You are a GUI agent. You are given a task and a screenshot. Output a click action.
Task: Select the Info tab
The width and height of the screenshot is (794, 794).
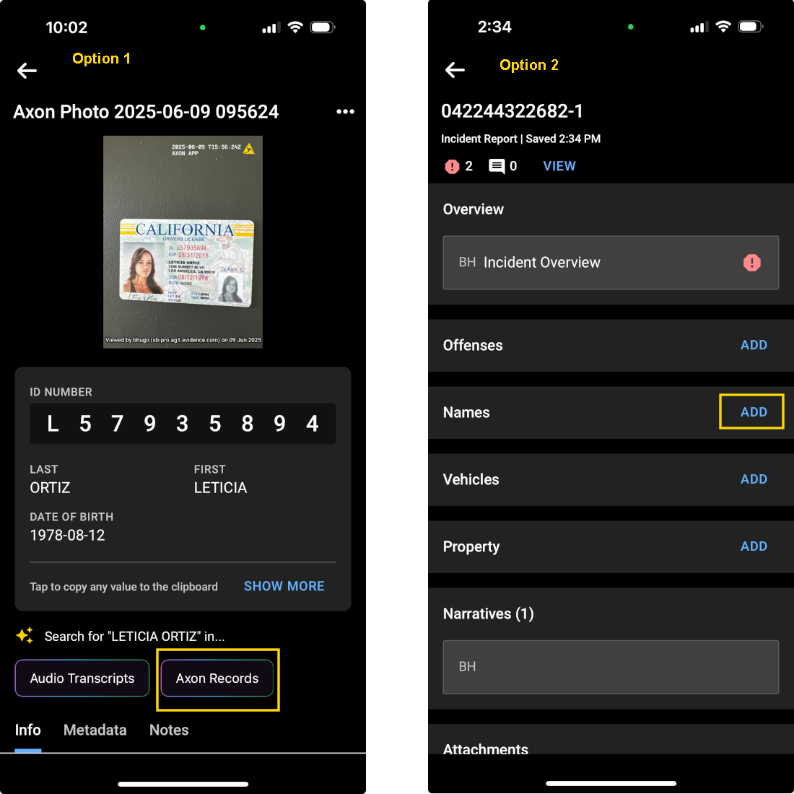click(x=27, y=730)
